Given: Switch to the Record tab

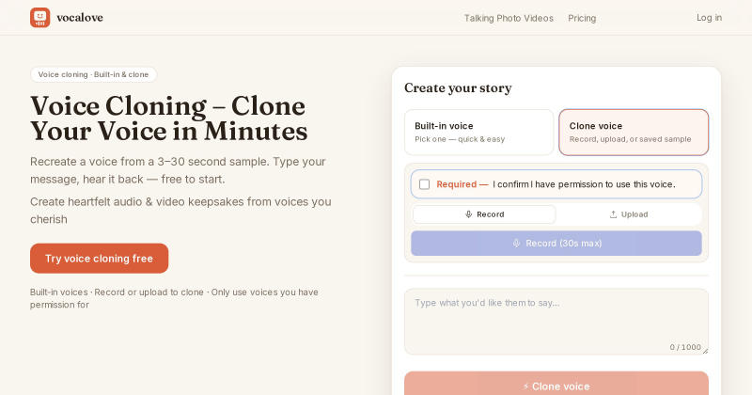Looking at the screenshot, I should (484, 214).
